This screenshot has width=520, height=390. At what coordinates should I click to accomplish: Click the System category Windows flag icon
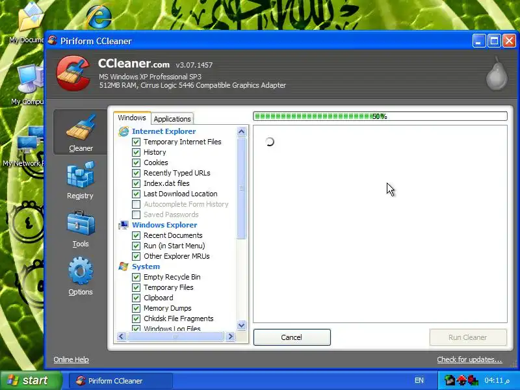point(123,266)
